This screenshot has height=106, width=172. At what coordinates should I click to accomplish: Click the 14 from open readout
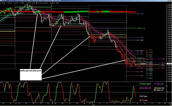coord(145,84)
